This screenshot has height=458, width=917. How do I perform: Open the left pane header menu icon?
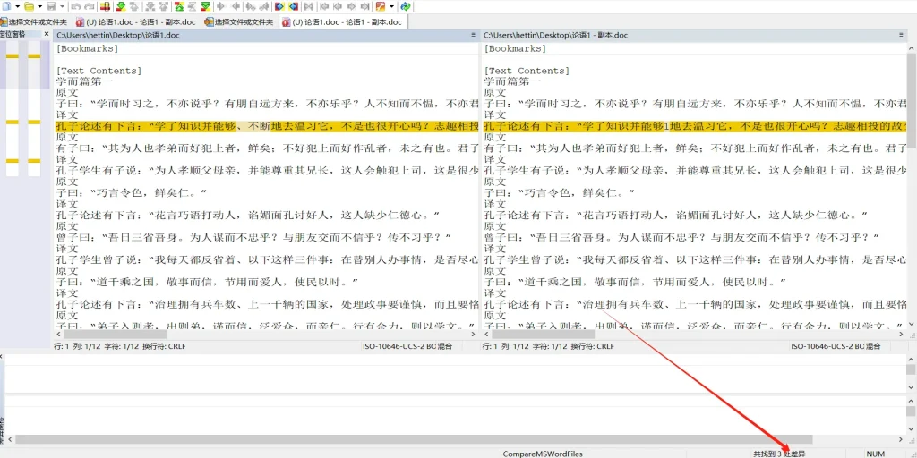(x=473, y=35)
